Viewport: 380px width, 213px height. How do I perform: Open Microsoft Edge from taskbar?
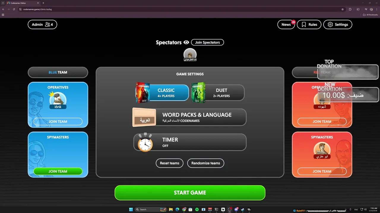177,209
